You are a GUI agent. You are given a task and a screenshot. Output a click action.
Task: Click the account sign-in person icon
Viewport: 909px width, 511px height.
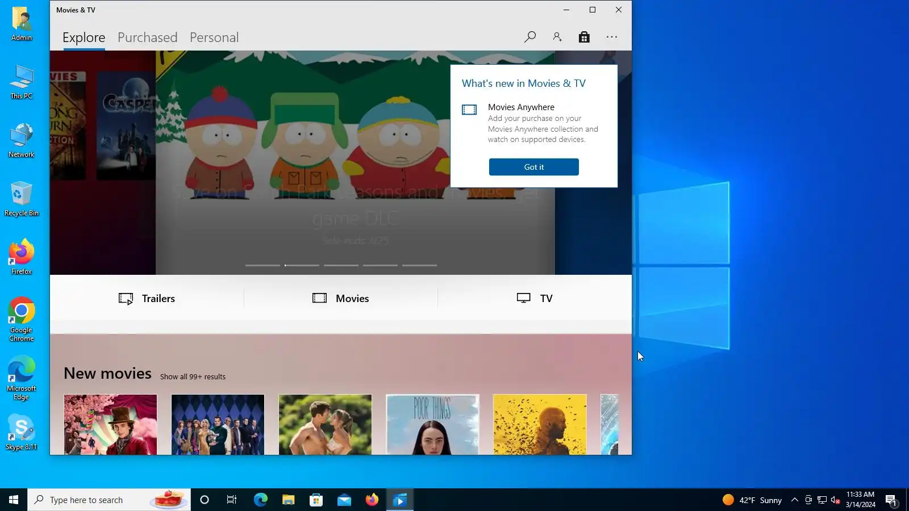(557, 37)
